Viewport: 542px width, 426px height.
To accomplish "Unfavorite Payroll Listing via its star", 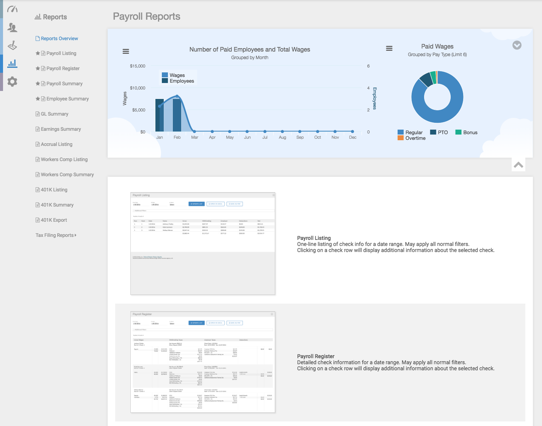I will point(38,53).
